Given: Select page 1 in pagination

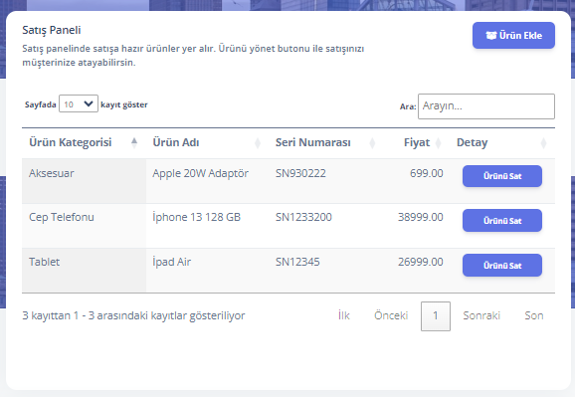Looking at the screenshot, I should [x=436, y=316].
